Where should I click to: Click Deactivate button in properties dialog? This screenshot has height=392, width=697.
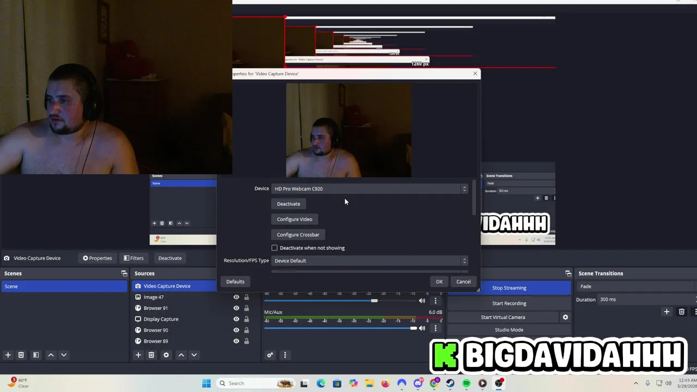[289, 204]
